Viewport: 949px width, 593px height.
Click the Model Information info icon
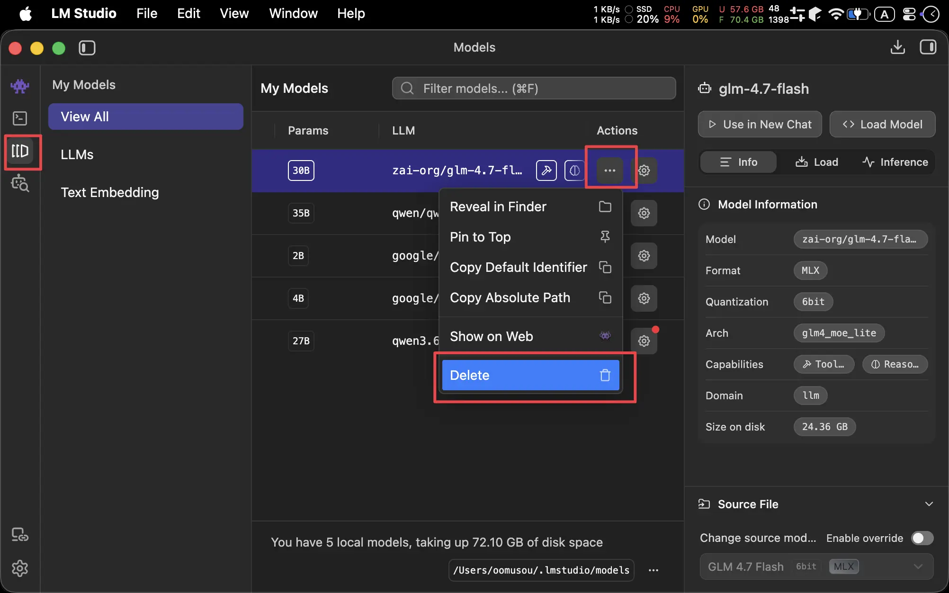pos(704,204)
